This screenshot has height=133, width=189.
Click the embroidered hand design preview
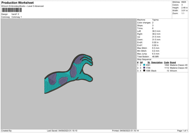pyautogui.click(x=69, y=74)
